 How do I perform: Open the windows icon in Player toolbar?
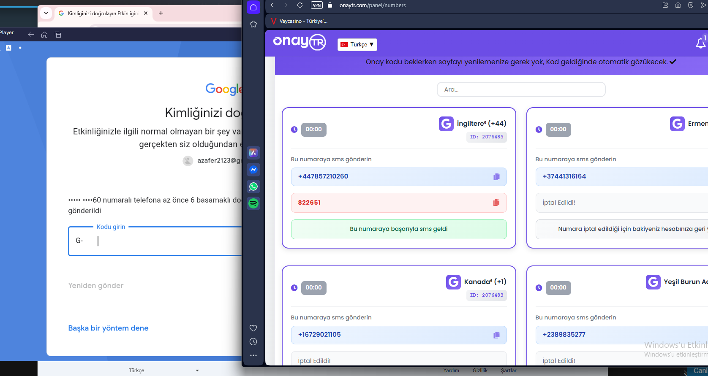pyautogui.click(x=58, y=35)
